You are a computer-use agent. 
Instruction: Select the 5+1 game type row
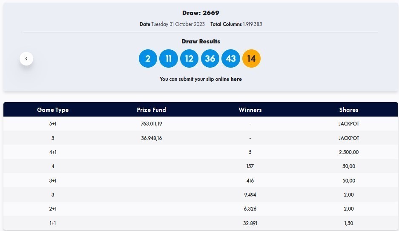click(x=53, y=124)
